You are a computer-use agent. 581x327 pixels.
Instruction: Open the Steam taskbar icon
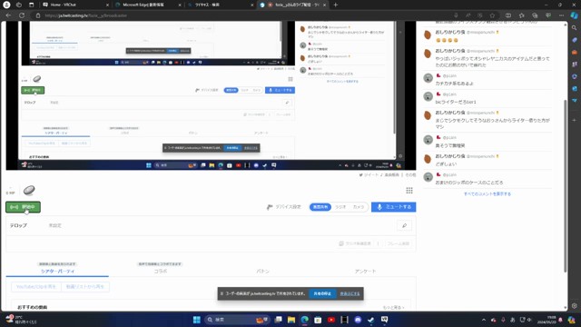point(371,320)
